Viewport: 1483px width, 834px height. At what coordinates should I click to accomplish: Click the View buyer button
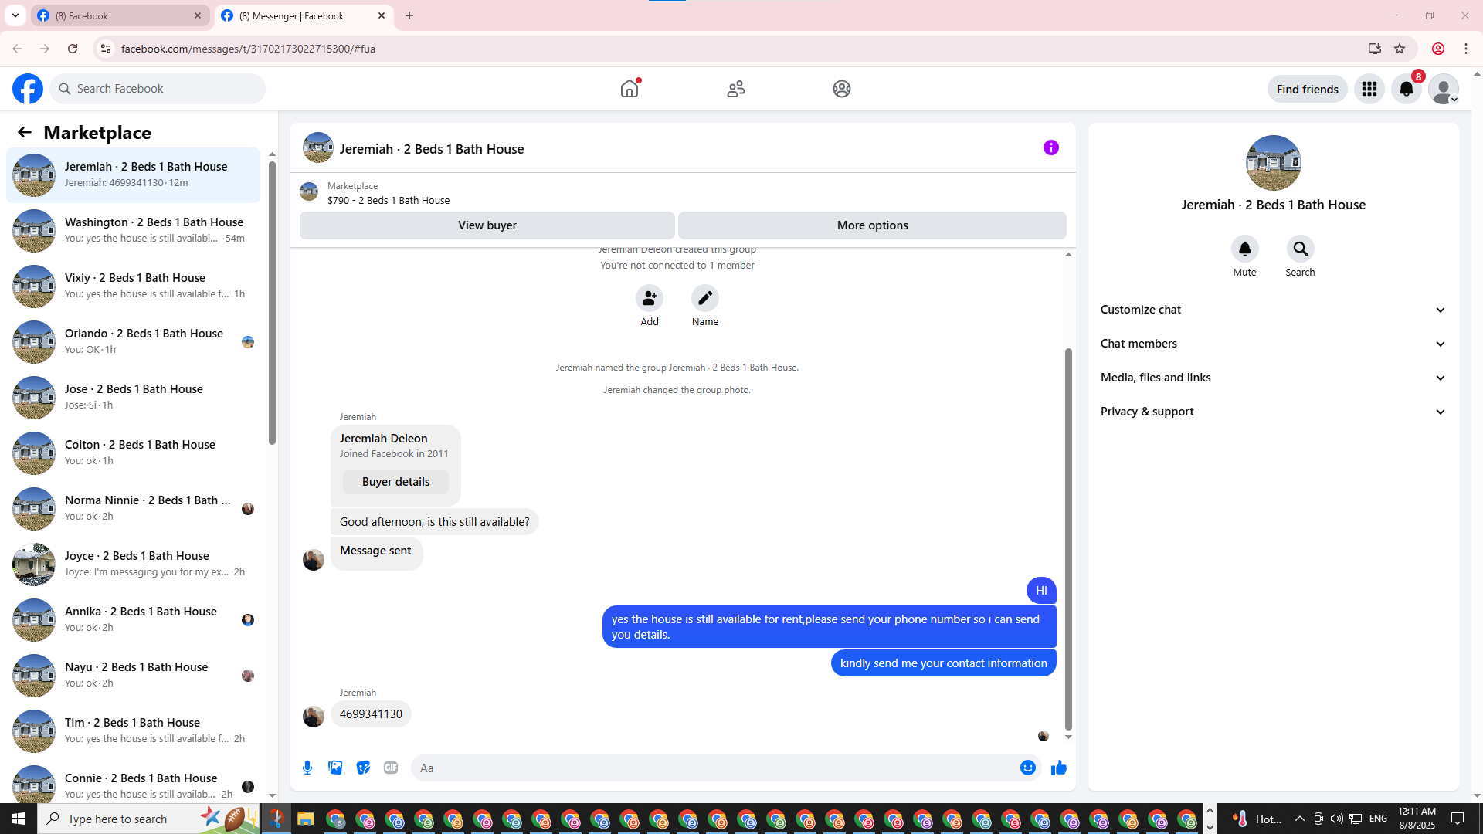487,225
